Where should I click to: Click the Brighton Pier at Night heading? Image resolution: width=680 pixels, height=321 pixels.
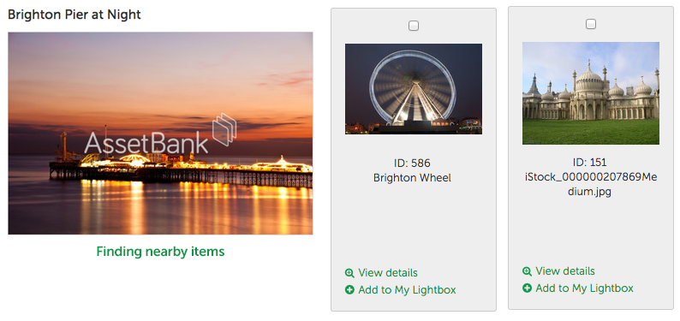(x=75, y=15)
